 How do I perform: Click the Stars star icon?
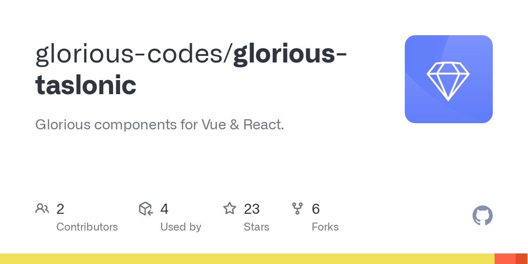230,209
